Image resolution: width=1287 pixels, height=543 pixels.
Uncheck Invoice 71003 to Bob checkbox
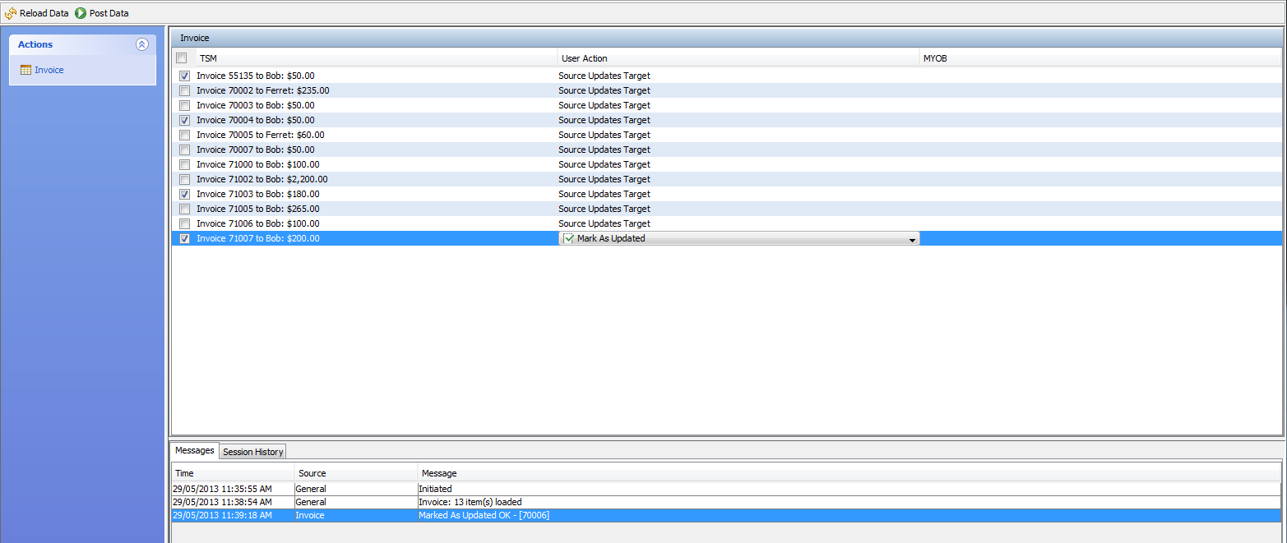[x=184, y=195]
